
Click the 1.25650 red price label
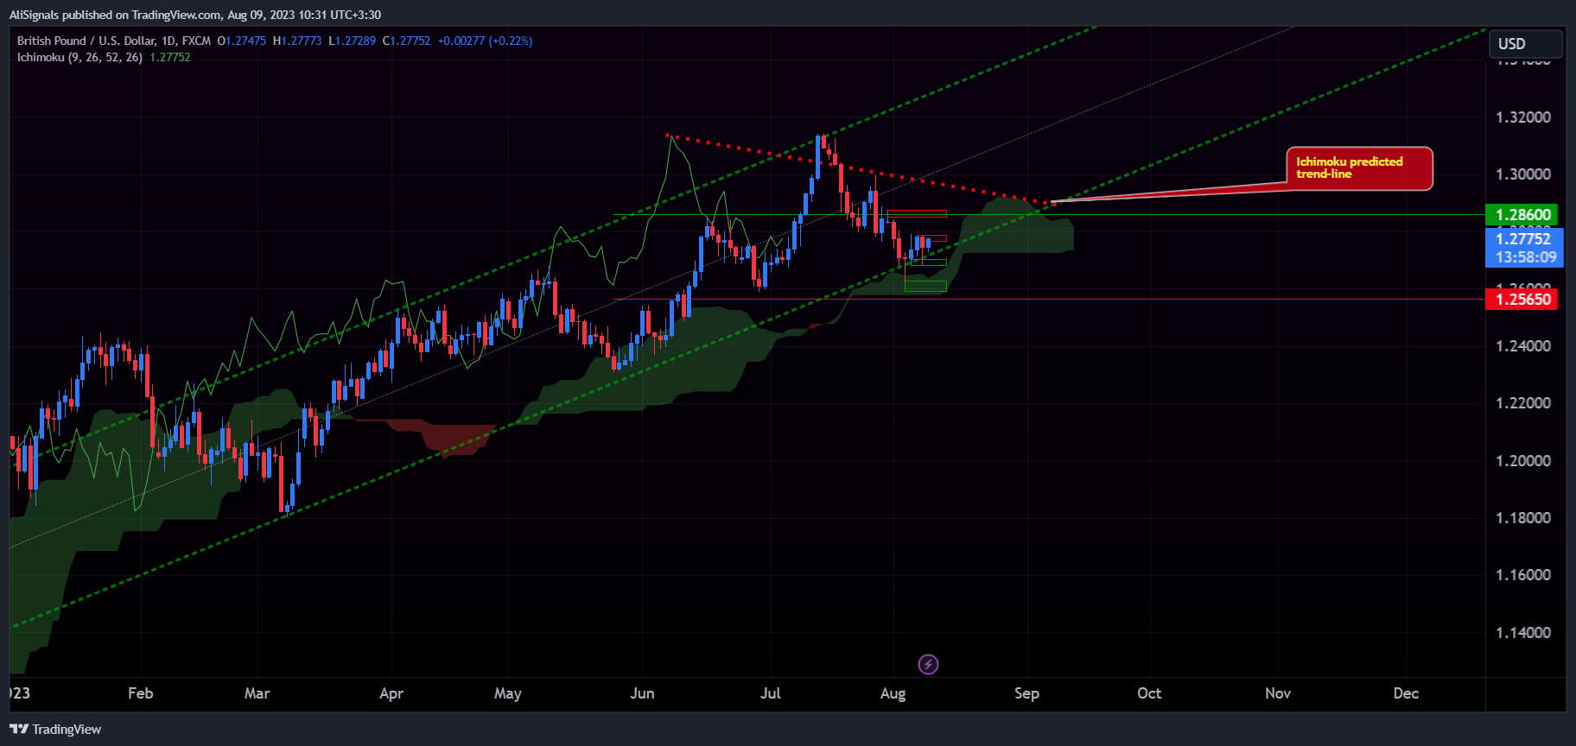pos(1523,299)
